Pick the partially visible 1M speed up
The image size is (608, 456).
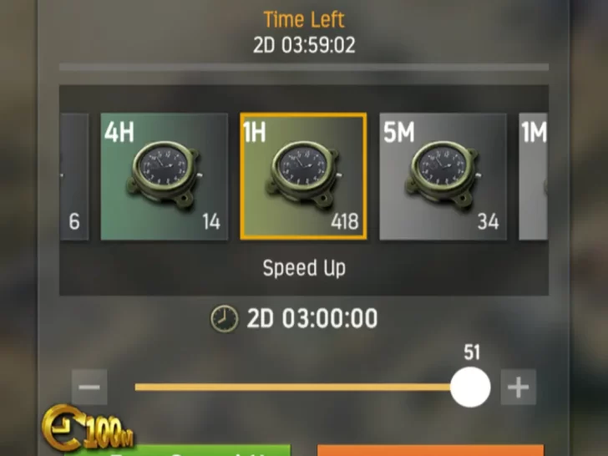pyautogui.click(x=533, y=176)
